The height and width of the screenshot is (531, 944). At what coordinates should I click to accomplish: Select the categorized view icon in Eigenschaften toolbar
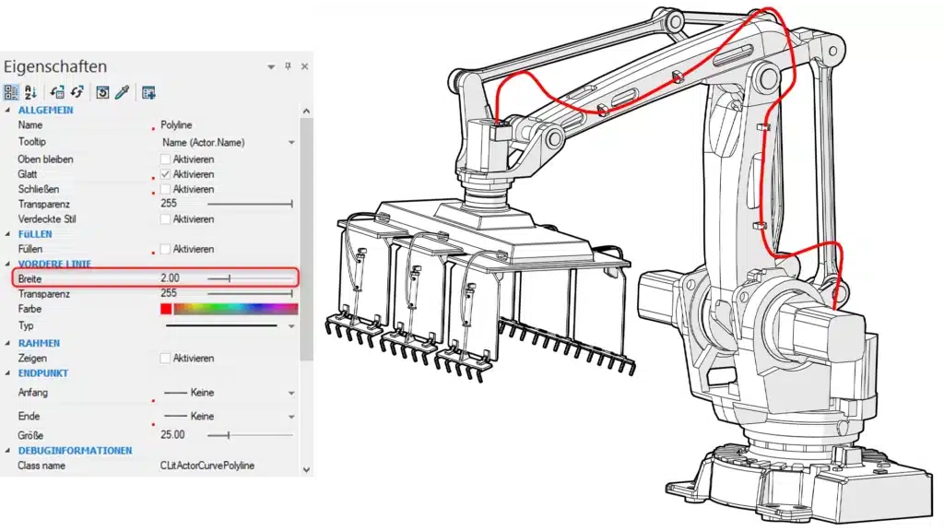(x=10, y=91)
